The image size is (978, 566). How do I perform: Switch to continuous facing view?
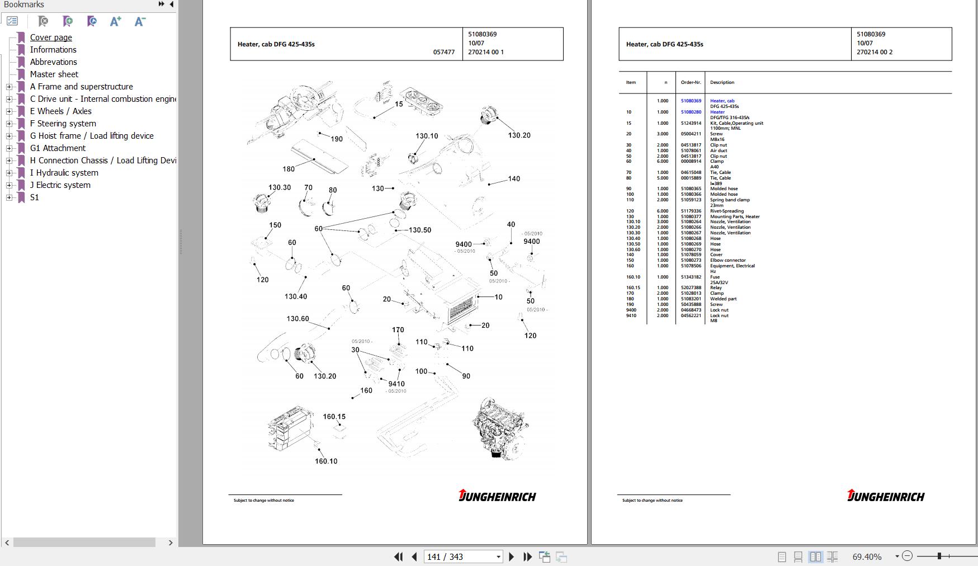point(833,557)
